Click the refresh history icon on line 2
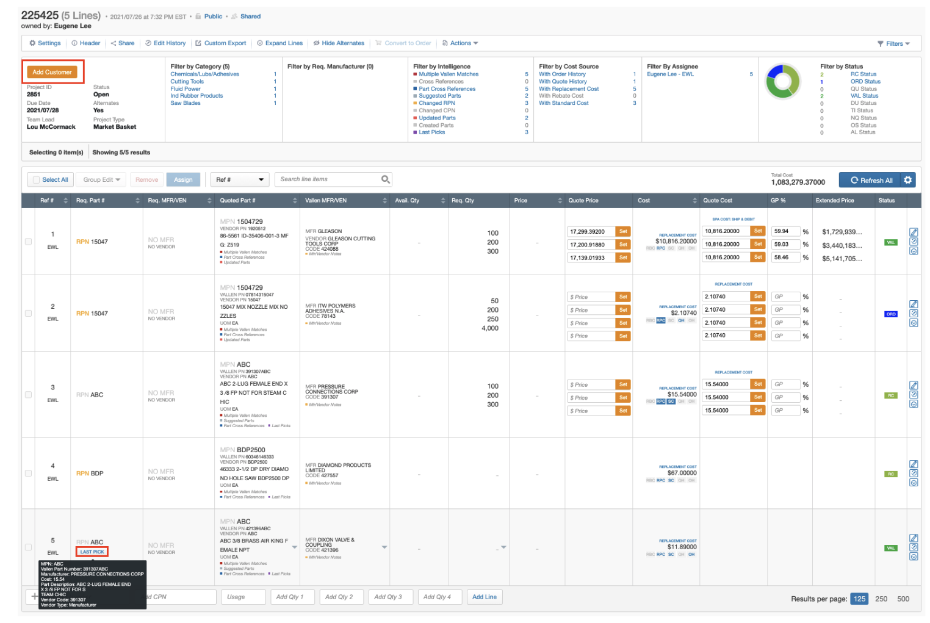The height and width of the screenshot is (623, 930). [914, 313]
